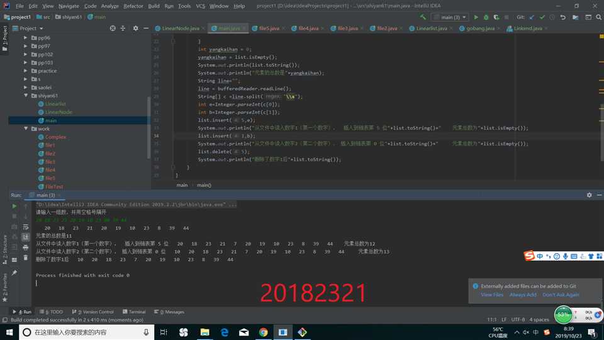Screen dimensions: 604x340
Task: Click the Windows search input box
Action: (86, 332)
